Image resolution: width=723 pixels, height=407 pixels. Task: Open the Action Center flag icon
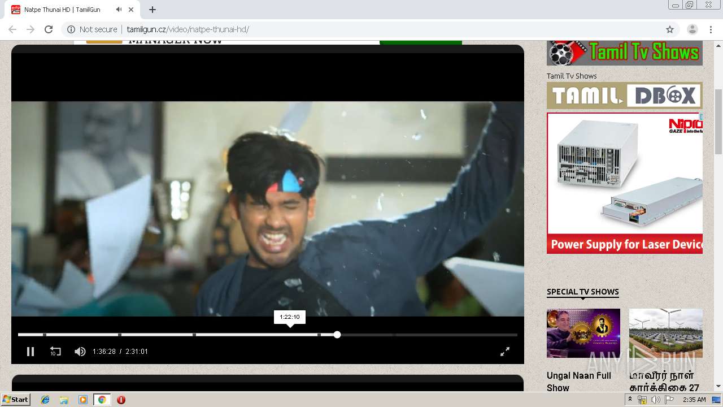[x=668, y=400]
